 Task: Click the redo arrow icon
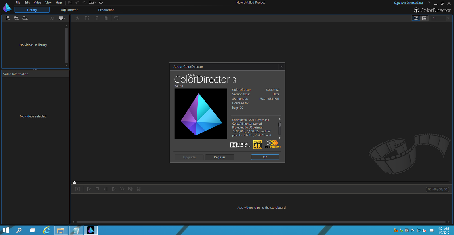(x=84, y=3)
